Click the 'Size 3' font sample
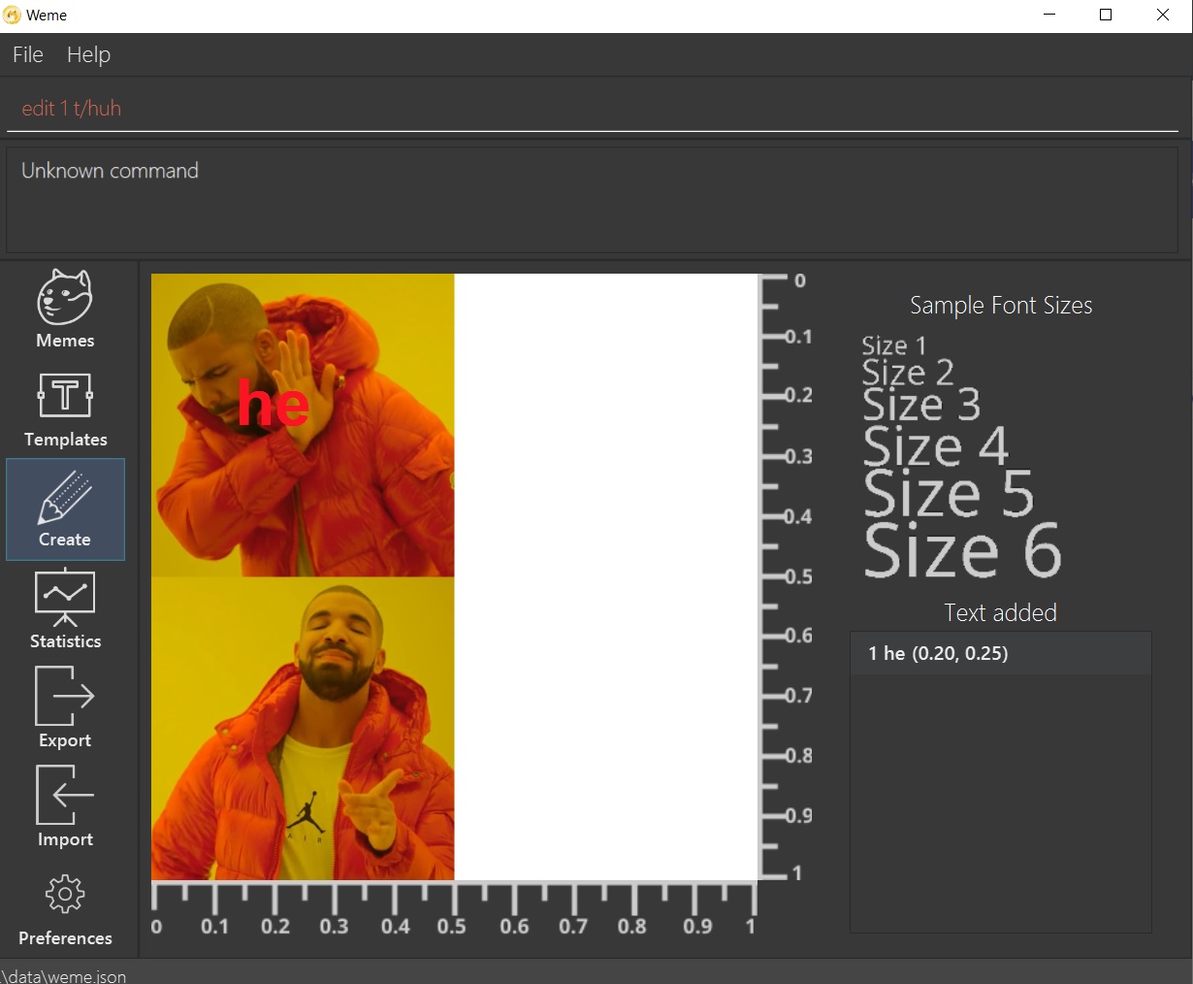This screenshot has height=984, width=1193. (x=921, y=405)
